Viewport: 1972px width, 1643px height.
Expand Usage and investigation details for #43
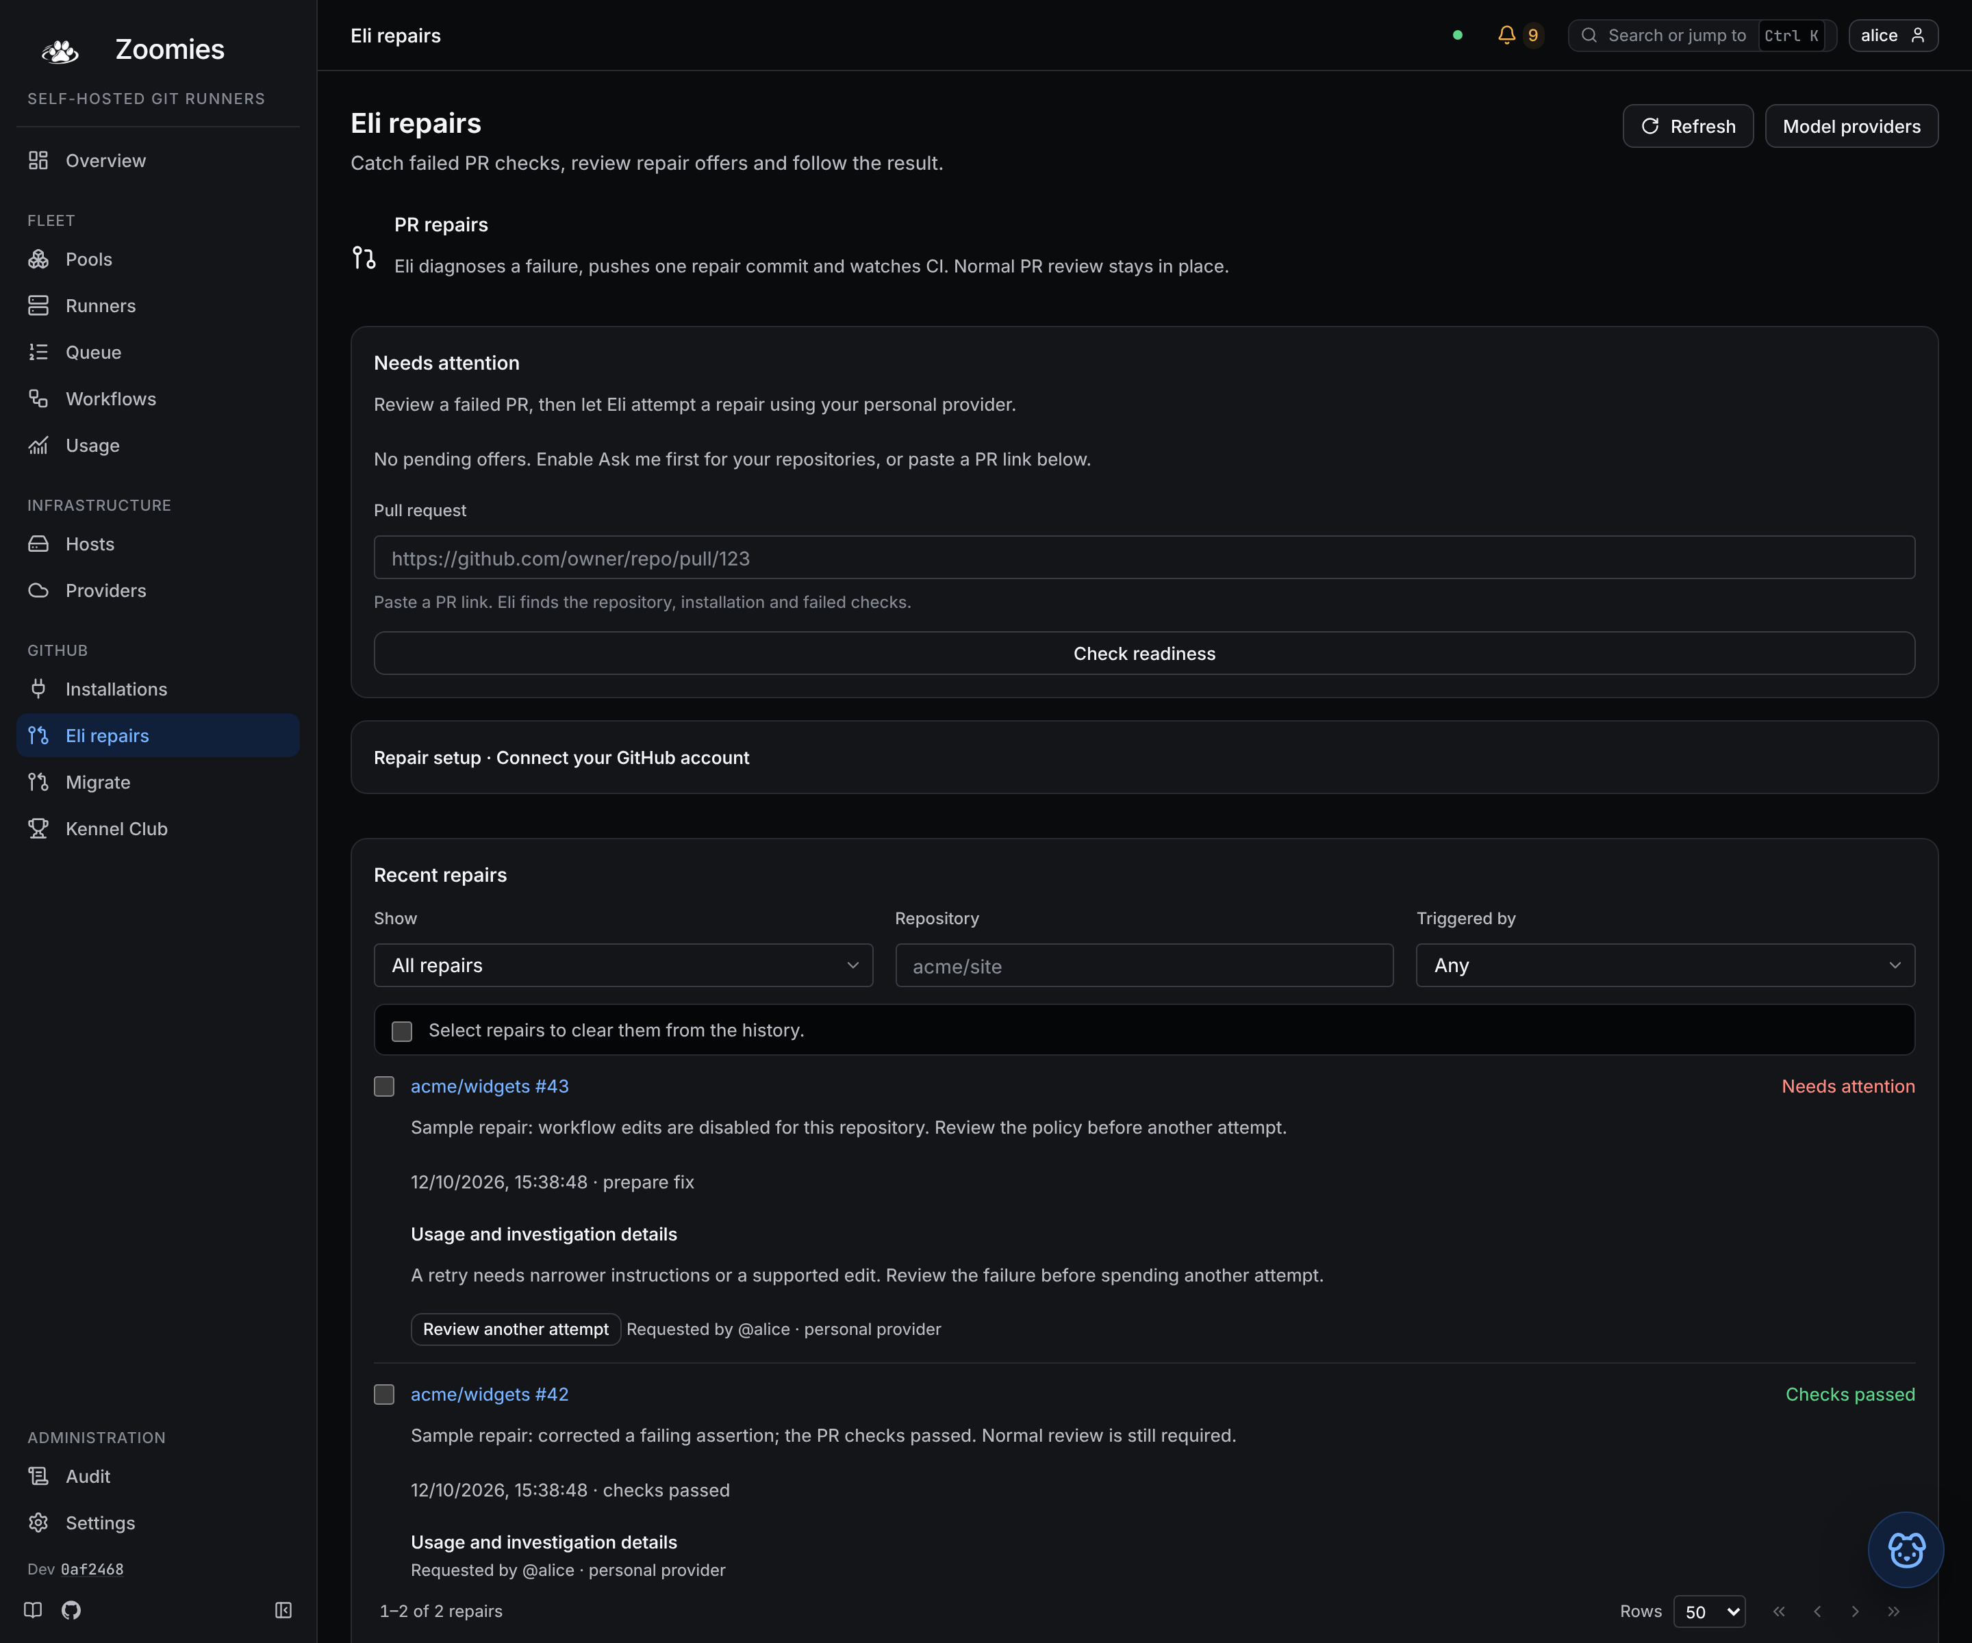[544, 1234]
